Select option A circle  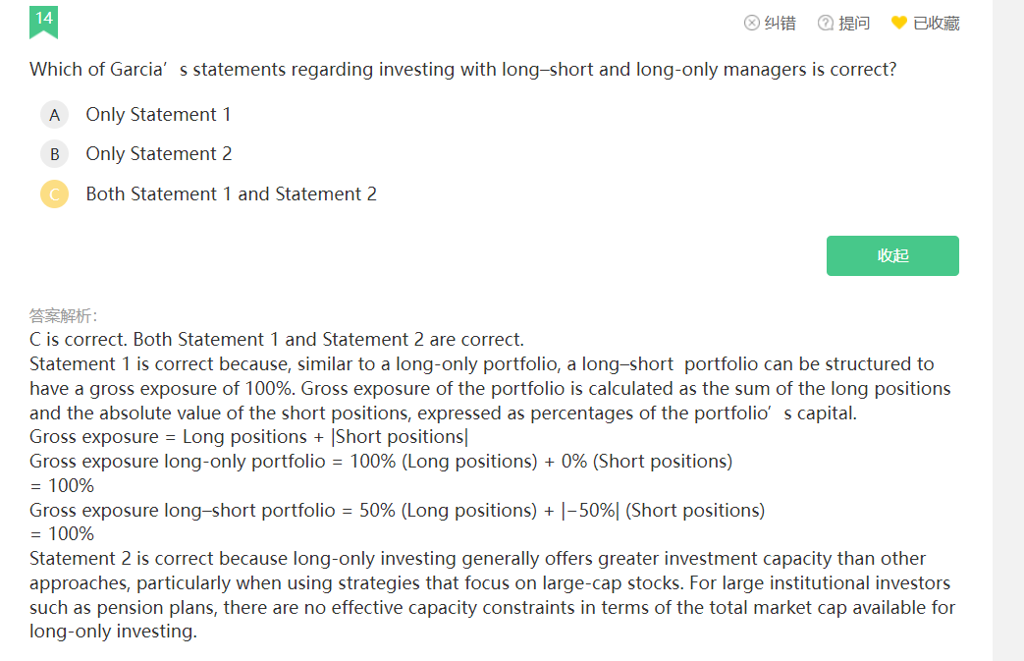click(x=55, y=115)
